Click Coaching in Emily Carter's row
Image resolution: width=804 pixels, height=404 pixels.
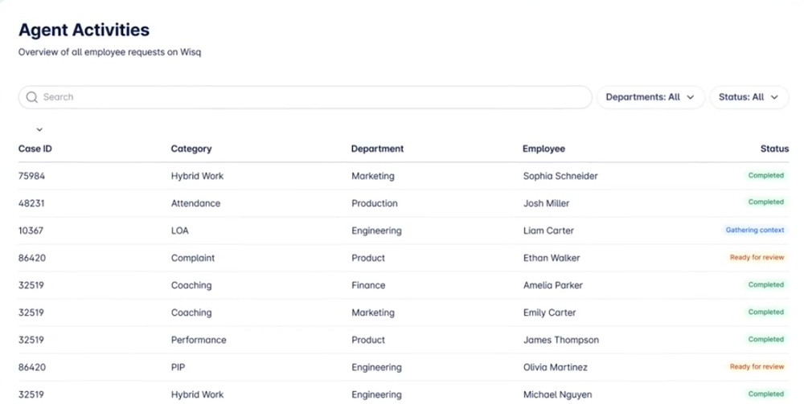(191, 312)
